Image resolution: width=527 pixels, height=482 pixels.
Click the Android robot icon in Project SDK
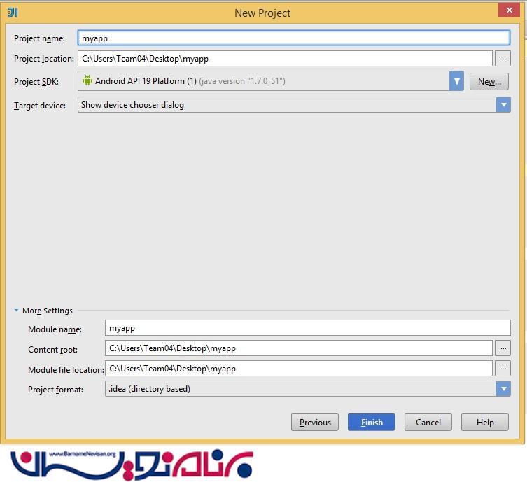pyautogui.click(x=87, y=81)
